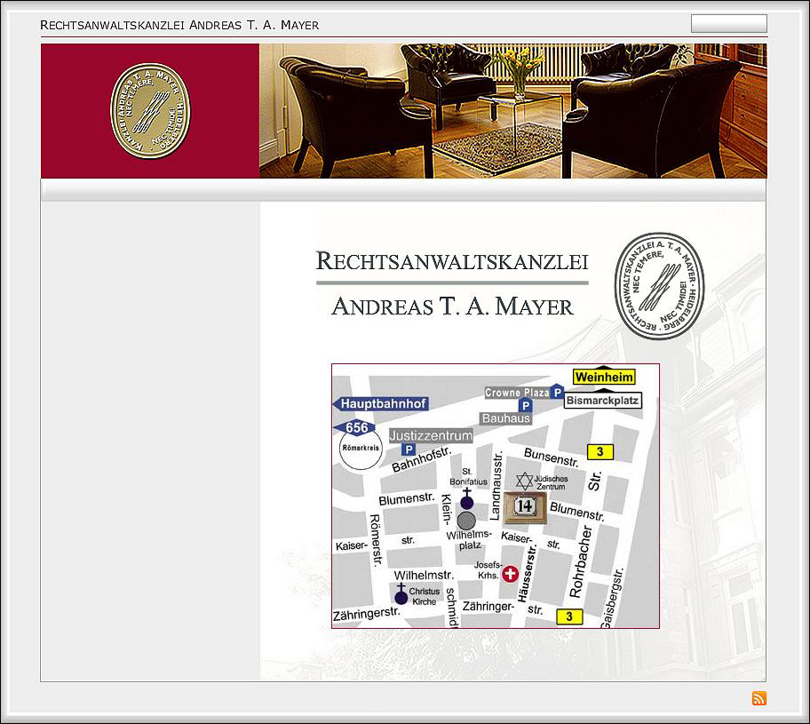
Task: Click the yellow 3 sign near Zähringerstr.
Action: (x=568, y=617)
